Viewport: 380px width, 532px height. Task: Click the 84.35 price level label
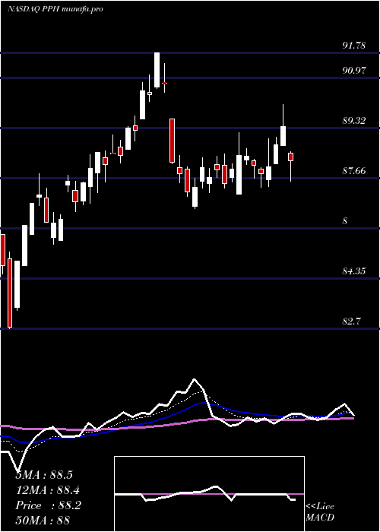click(354, 271)
